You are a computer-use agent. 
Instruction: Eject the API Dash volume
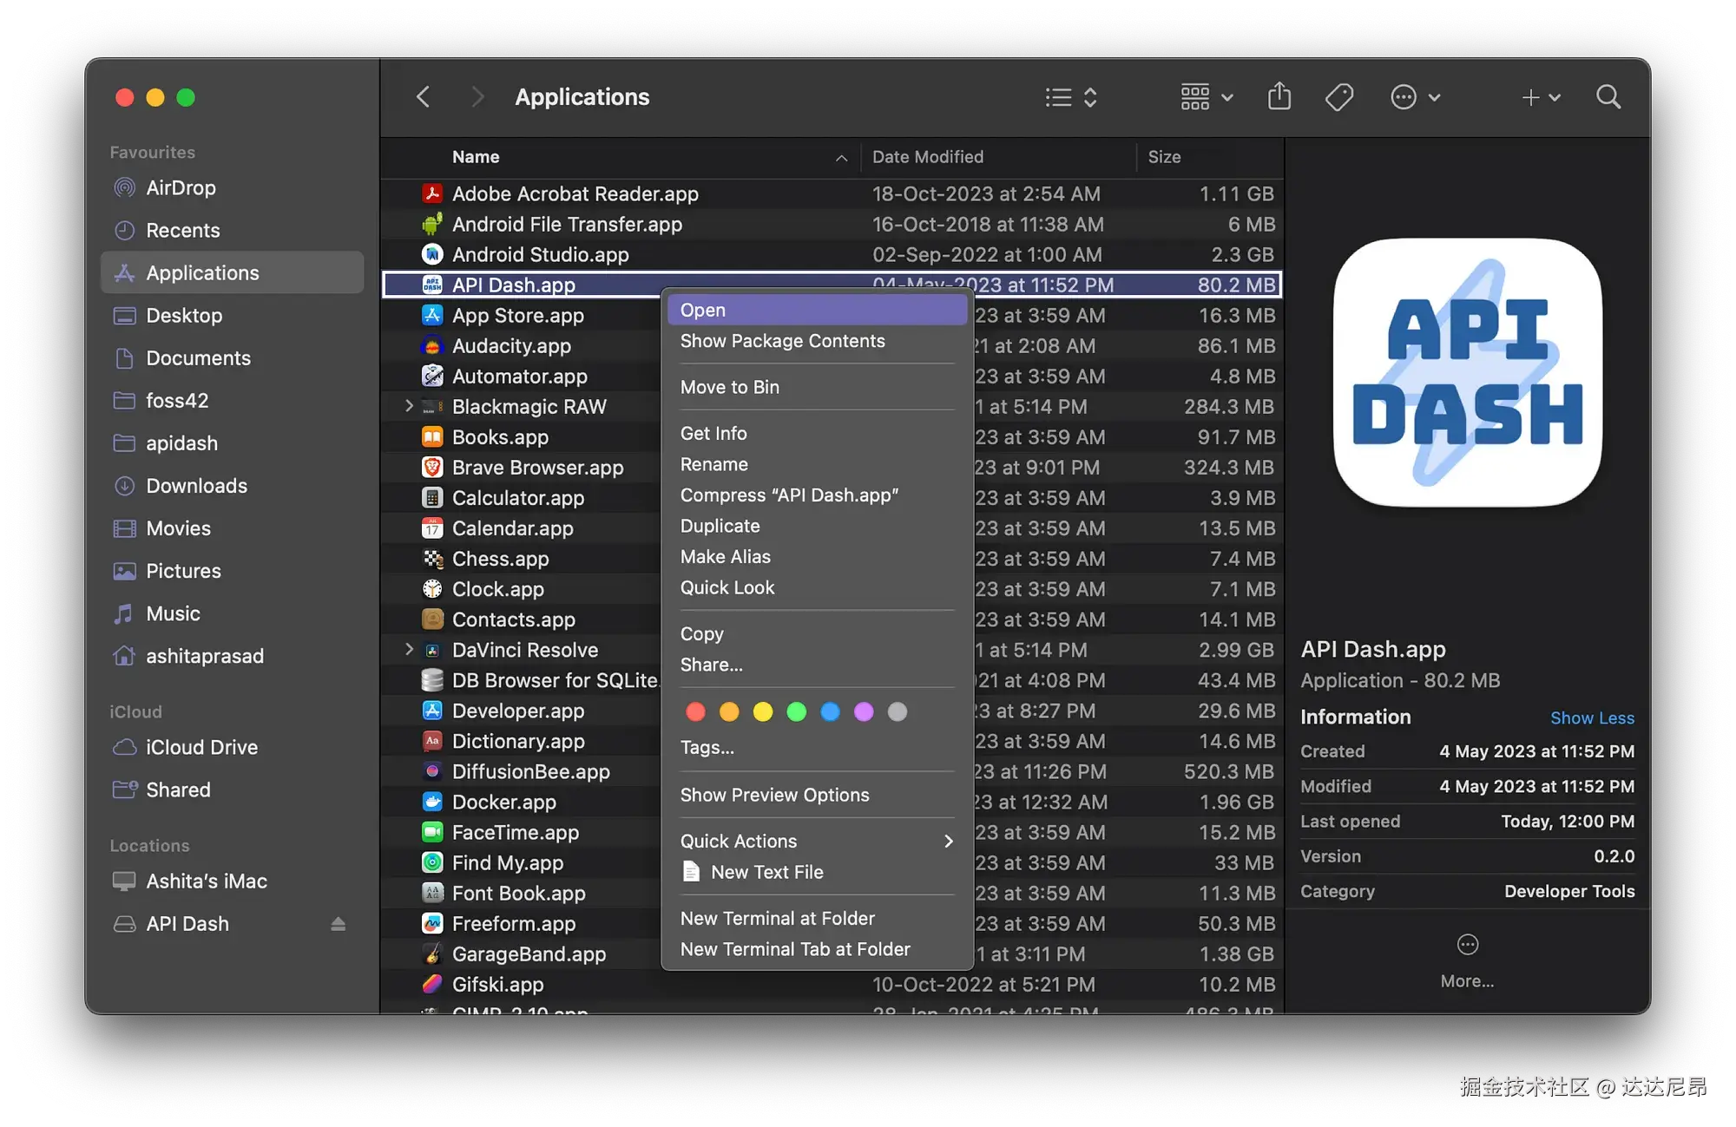point(338,924)
